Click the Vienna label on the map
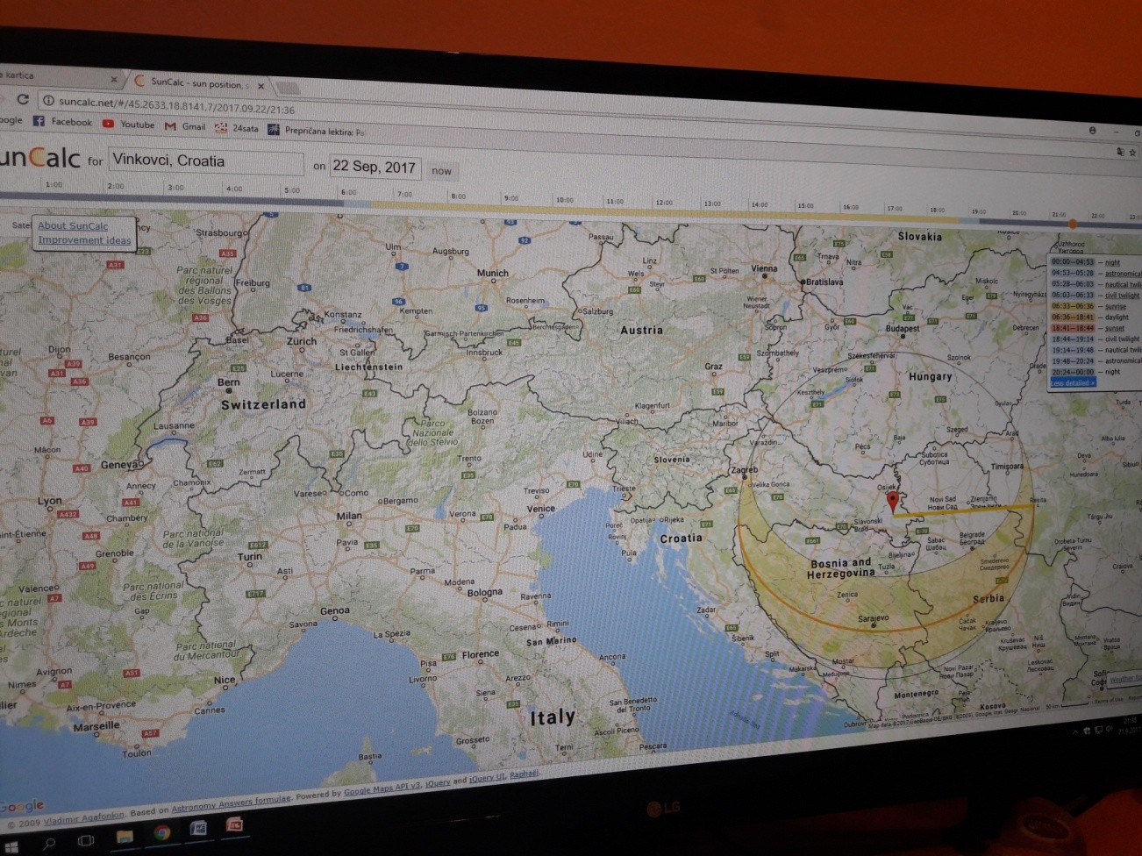1142x856 pixels. (764, 268)
